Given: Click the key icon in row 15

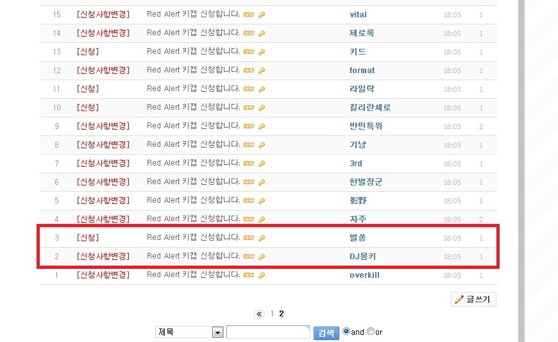Looking at the screenshot, I should pos(262,15).
